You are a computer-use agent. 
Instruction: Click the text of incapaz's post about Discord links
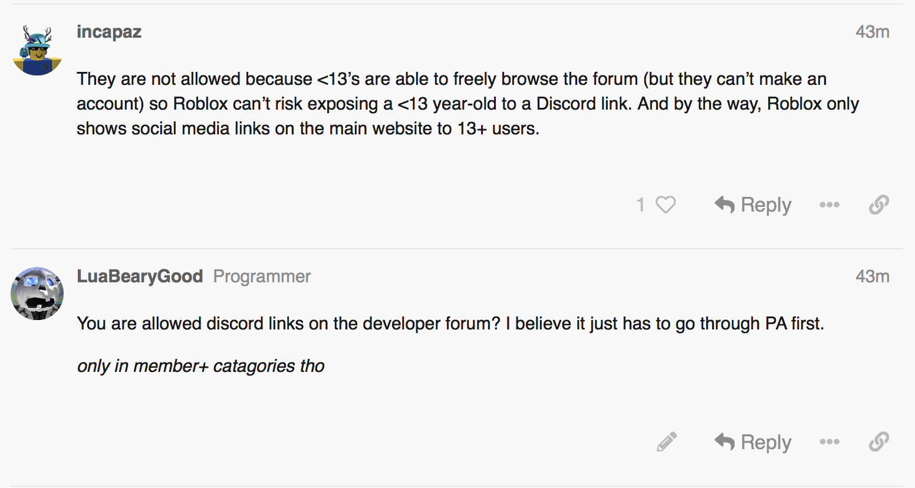(468, 104)
